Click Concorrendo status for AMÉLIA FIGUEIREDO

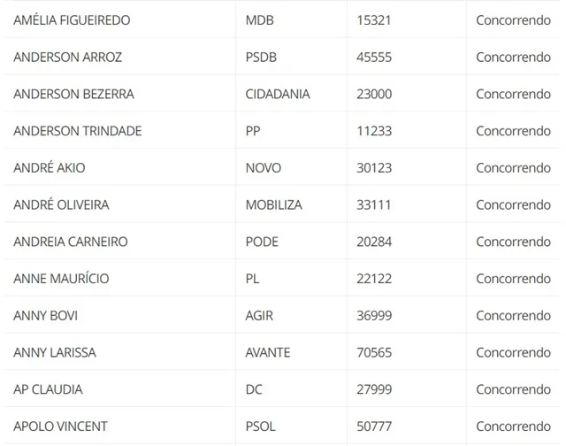point(513,20)
